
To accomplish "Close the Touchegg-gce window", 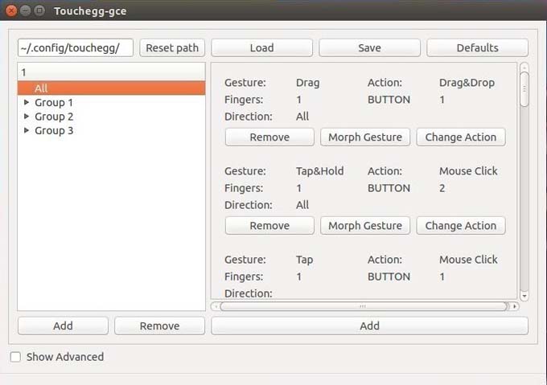I will click(11, 11).
